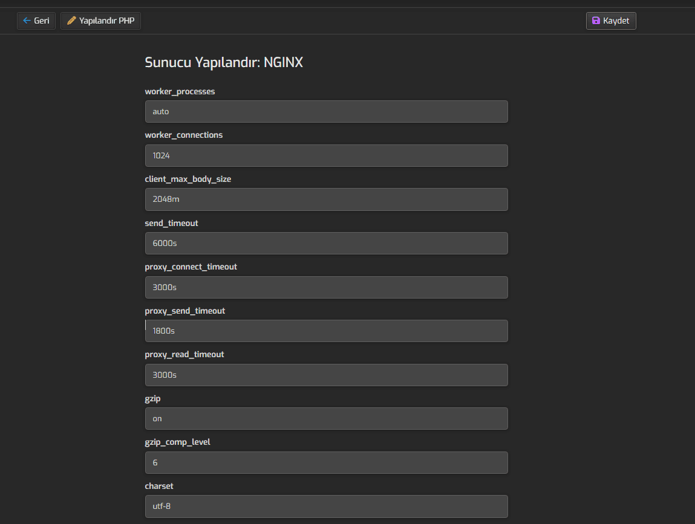Select the client_max_body_size input with 2048m
This screenshot has width=695, height=524.
click(x=326, y=199)
